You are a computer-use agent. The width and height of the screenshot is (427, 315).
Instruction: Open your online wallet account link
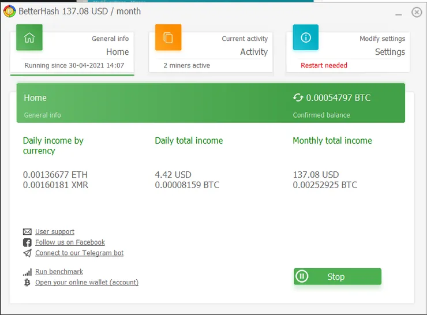click(x=87, y=282)
